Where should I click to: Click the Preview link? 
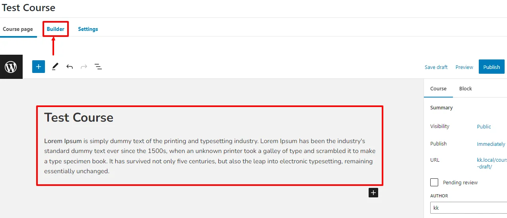point(464,67)
